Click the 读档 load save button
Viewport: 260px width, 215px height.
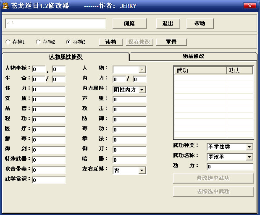pyautogui.click(x=111, y=42)
